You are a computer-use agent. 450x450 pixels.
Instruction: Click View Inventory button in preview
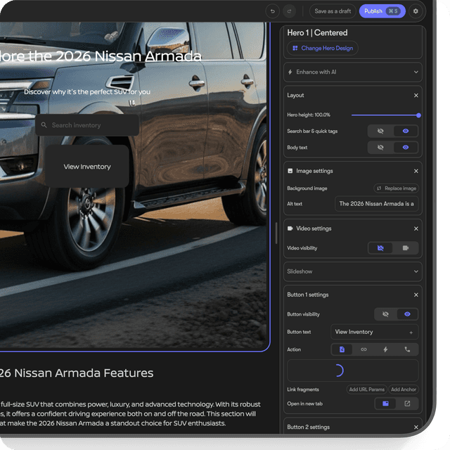[x=87, y=167]
